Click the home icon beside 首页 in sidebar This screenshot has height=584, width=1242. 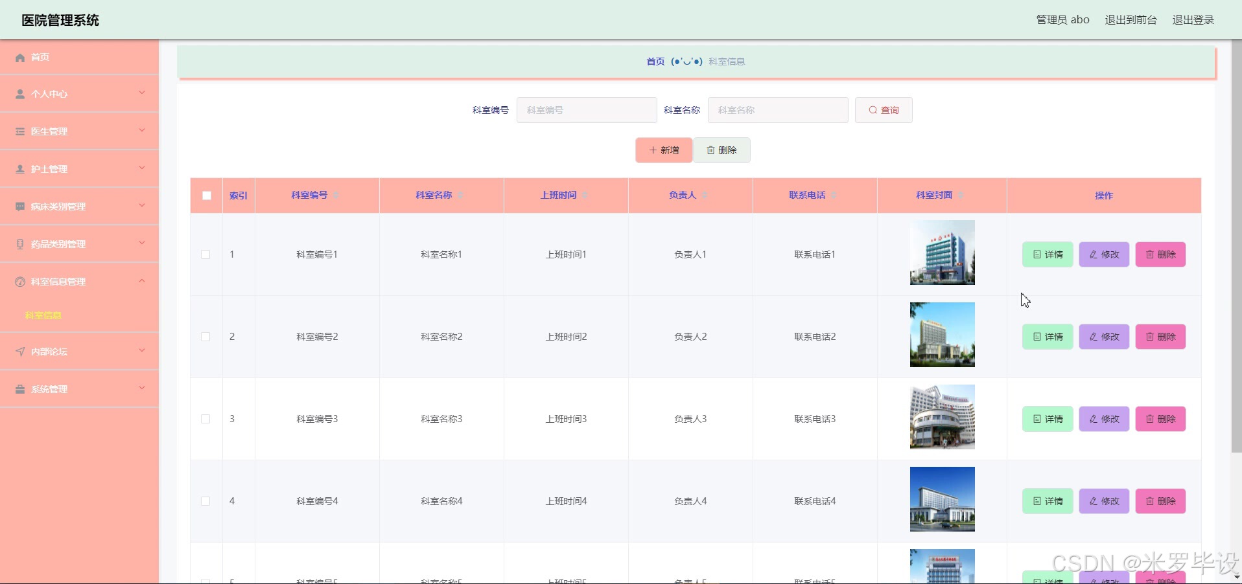(x=20, y=58)
